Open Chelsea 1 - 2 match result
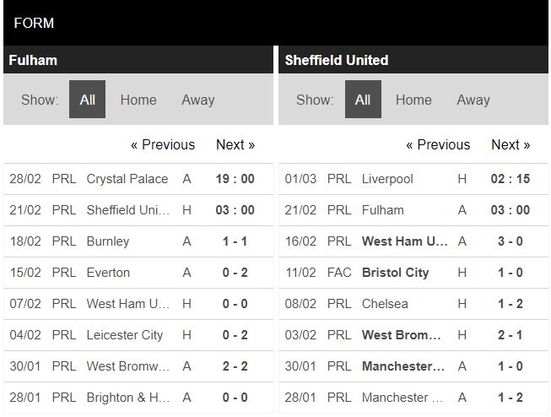 (510, 304)
